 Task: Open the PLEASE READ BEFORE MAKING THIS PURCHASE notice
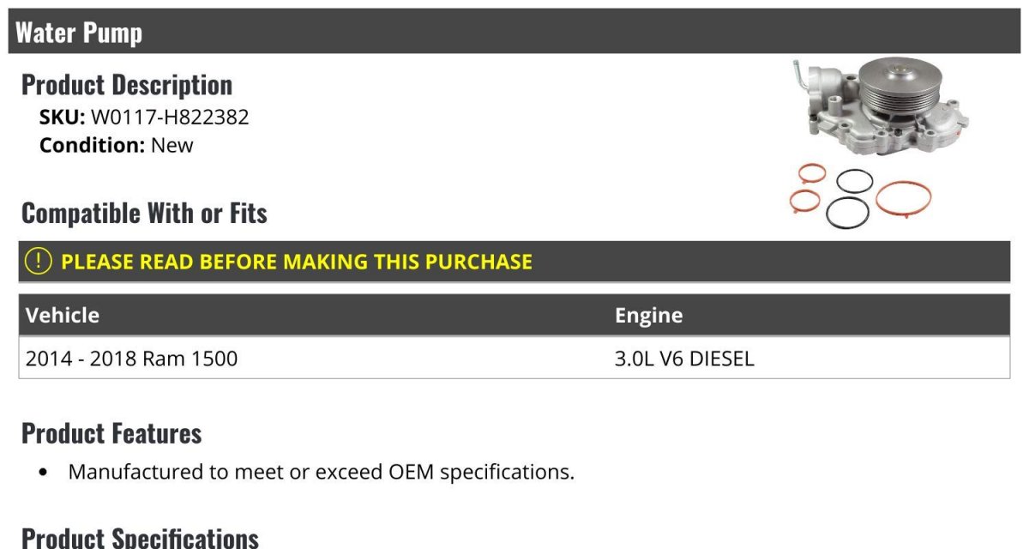[297, 262]
